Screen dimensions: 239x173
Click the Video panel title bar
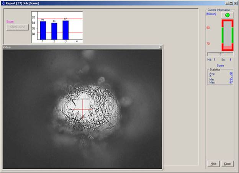pyautogui.click(x=77, y=47)
